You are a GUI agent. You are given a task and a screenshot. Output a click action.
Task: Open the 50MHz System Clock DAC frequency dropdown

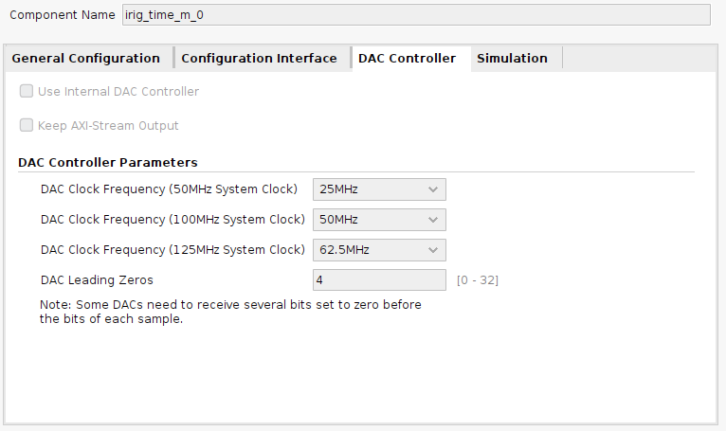tap(379, 189)
